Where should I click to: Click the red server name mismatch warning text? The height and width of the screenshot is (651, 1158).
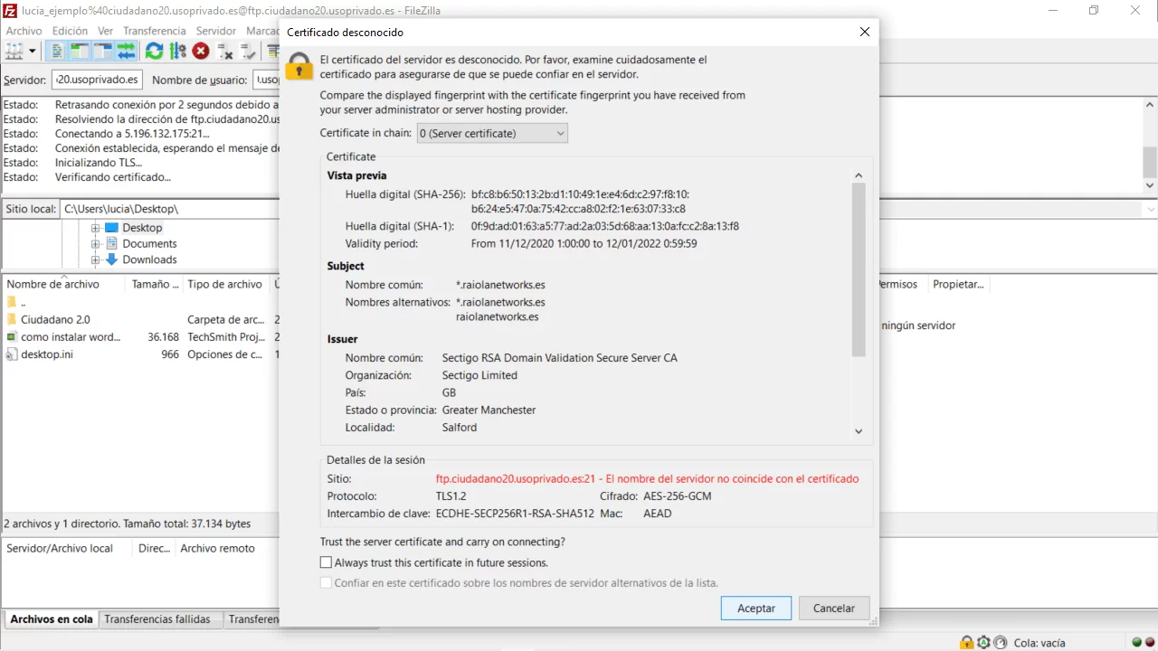point(648,478)
